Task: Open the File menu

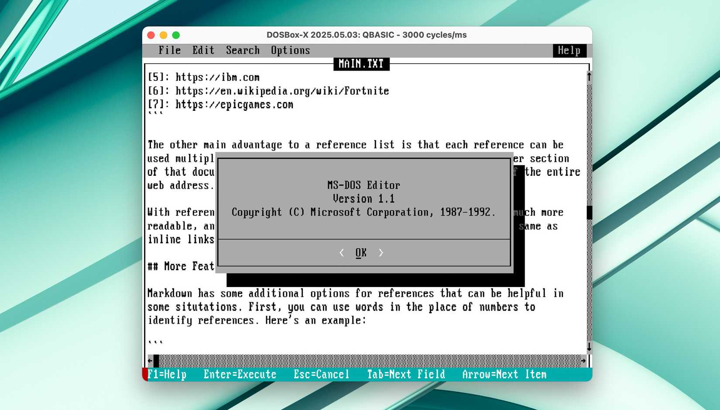Action: pyautogui.click(x=169, y=50)
